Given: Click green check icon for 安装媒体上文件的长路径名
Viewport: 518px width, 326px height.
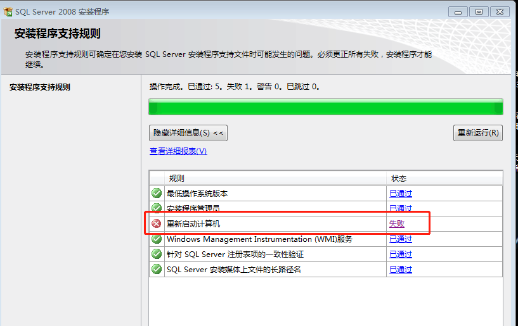Looking at the screenshot, I should [x=157, y=269].
